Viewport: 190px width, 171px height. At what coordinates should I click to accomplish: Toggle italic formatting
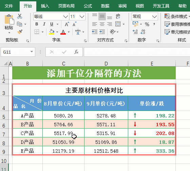(x=44, y=24)
